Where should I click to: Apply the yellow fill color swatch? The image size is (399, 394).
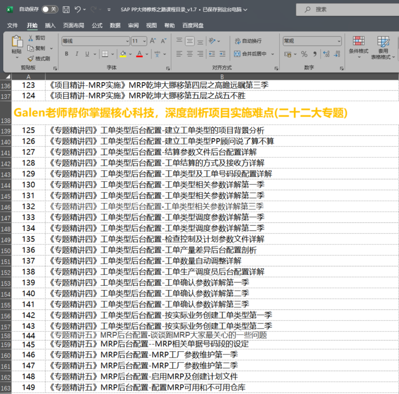tap(123, 54)
